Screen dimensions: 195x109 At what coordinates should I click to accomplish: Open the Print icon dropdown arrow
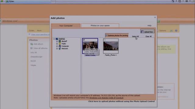pyautogui.click(x=190, y=1)
